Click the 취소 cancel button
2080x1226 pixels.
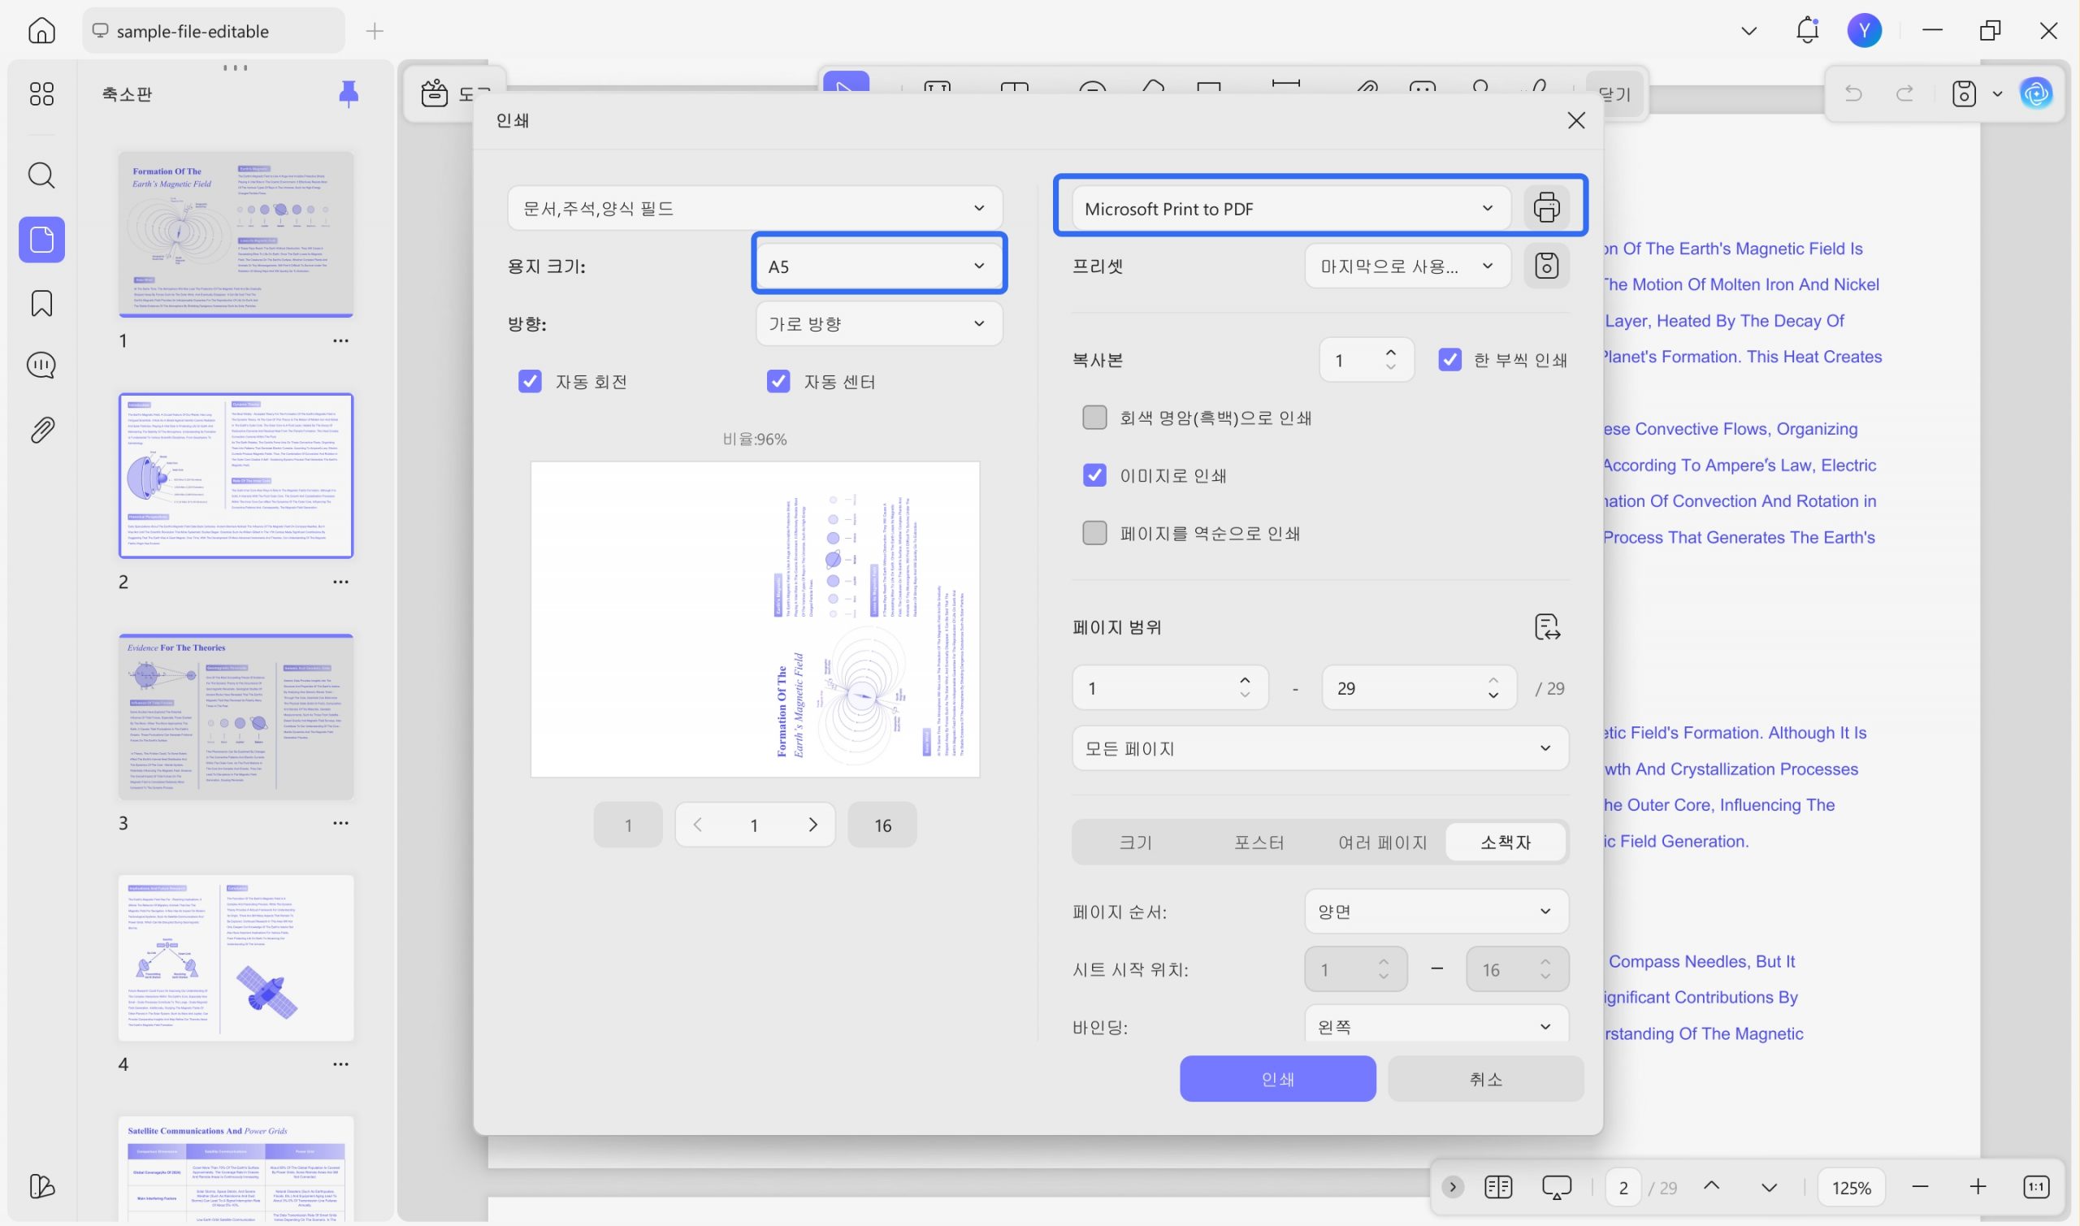1486,1079
